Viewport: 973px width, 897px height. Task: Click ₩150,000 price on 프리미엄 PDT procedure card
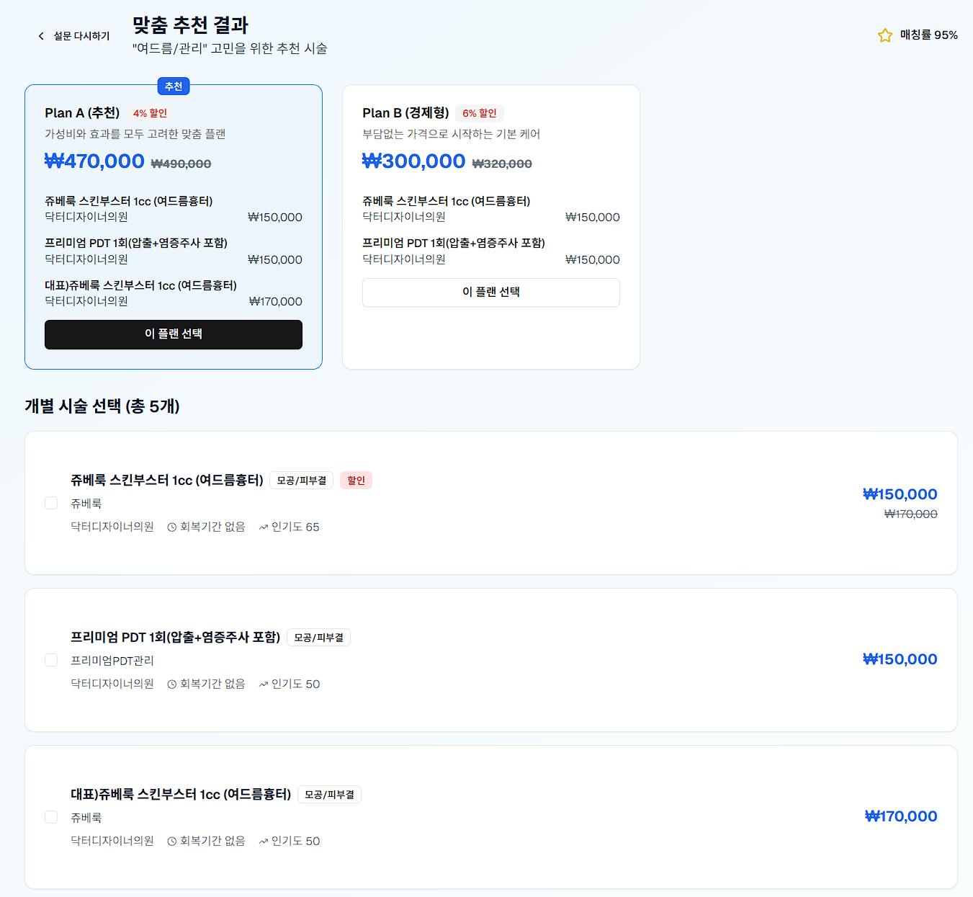900,659
